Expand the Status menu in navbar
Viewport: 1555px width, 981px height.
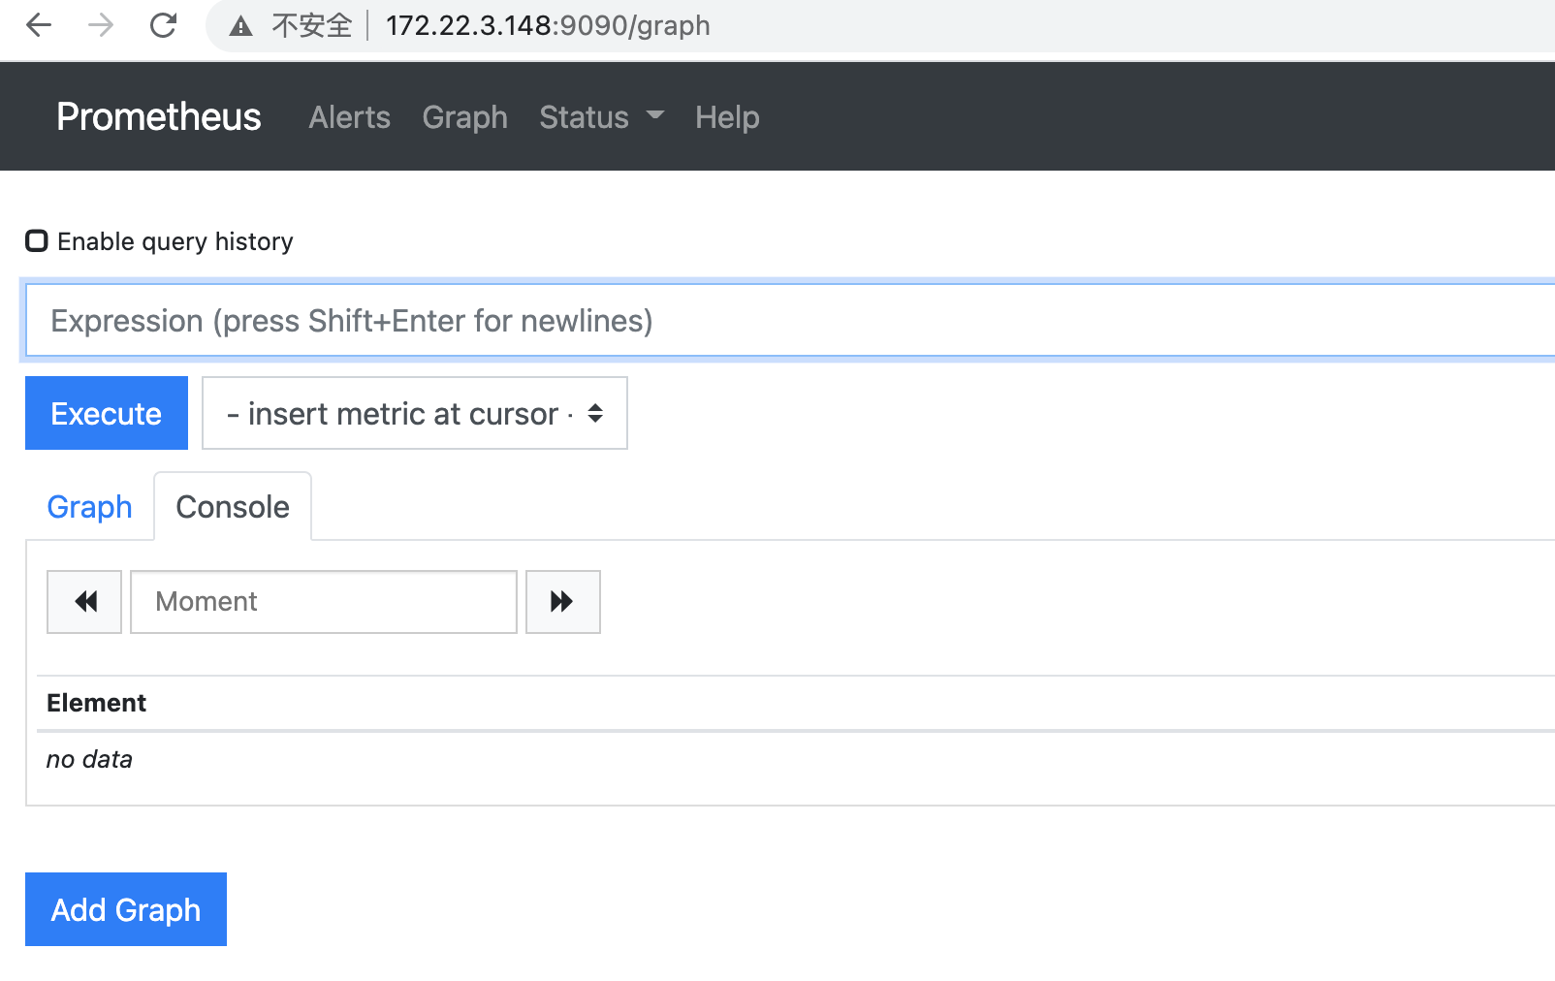pyautogui.click(x=601, y=117)
